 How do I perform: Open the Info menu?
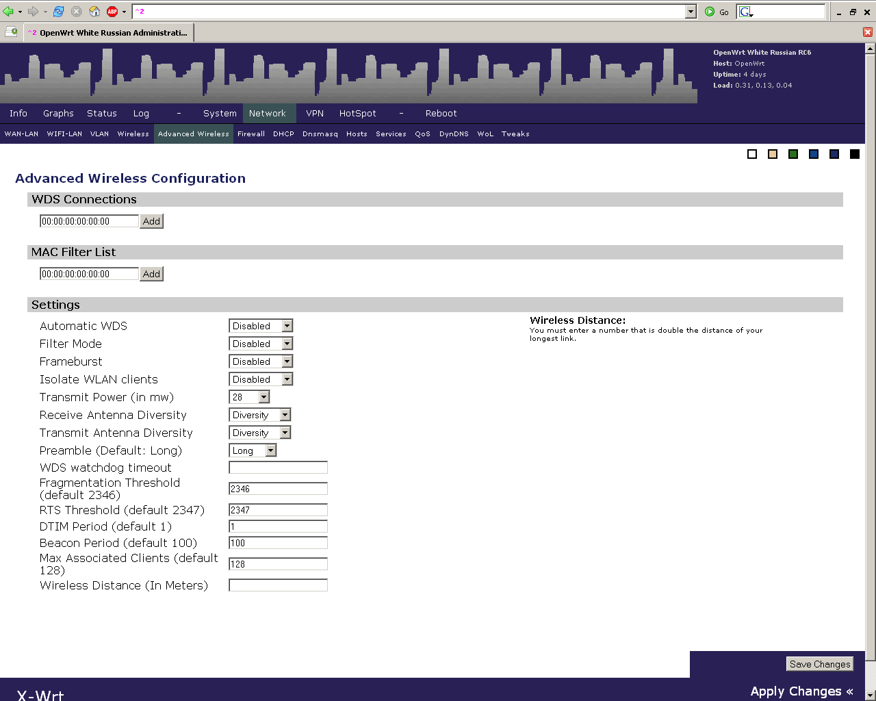tap(18, 114)
